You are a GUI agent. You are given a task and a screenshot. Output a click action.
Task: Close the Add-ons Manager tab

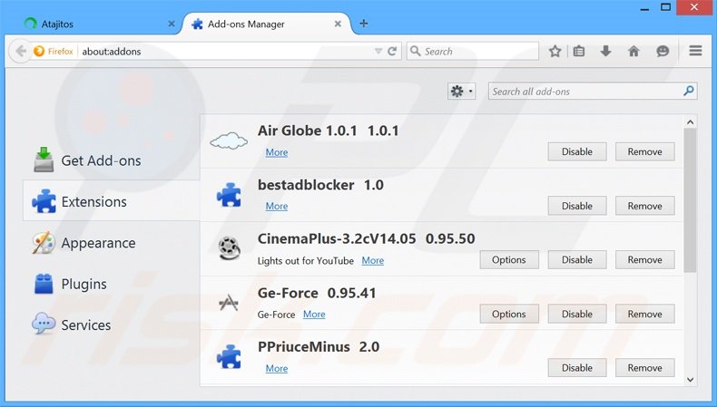click(x=338, y=24)
